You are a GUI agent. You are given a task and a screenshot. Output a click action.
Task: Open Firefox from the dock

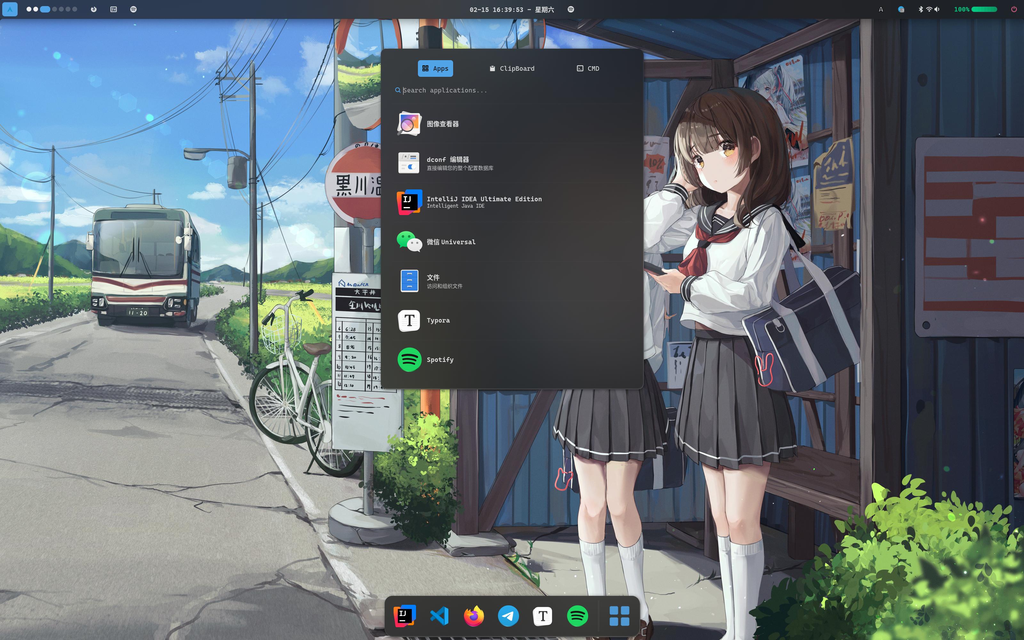pos(474,616)
